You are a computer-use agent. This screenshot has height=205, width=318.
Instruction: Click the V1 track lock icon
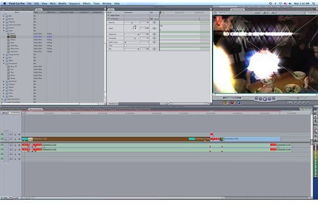pyautogui.click(x=15, y=139)
